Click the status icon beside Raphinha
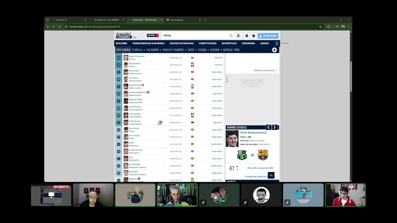Viewport: 397px width, 223px height. click(139, 179)
